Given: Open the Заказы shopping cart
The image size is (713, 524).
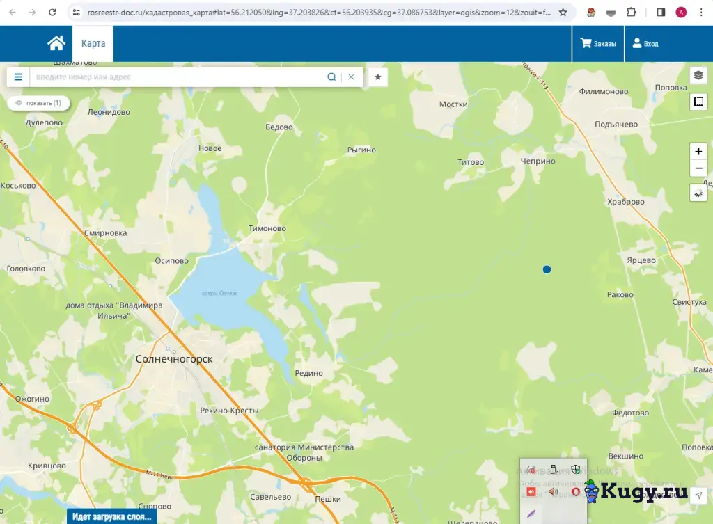Looking at the screenshot, I should pyautogui.click(x=598, y=44).
